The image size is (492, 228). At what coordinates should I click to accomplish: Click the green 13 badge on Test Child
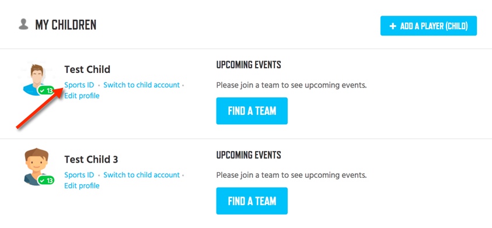coord(46,91)
